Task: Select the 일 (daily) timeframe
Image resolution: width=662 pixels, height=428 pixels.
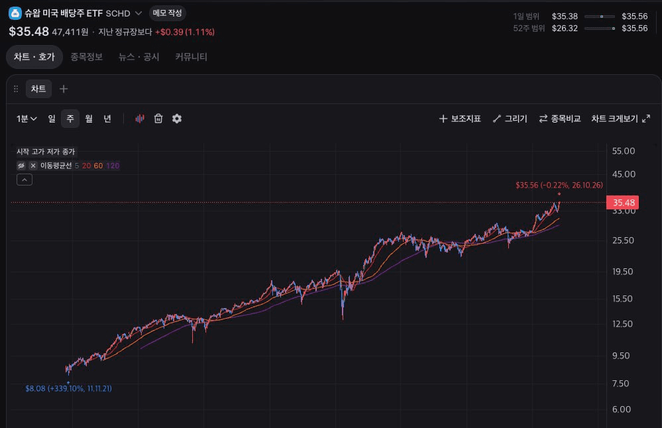Action: tap(52, 119)
